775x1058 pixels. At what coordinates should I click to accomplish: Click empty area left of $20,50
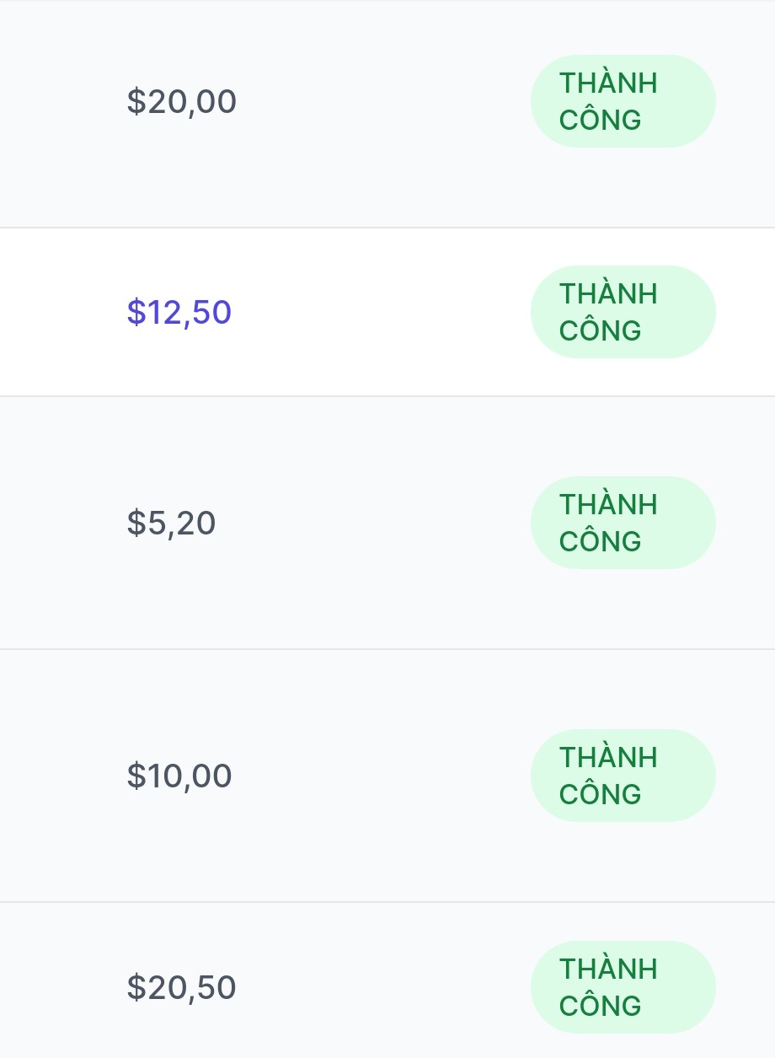click(59, 987)
